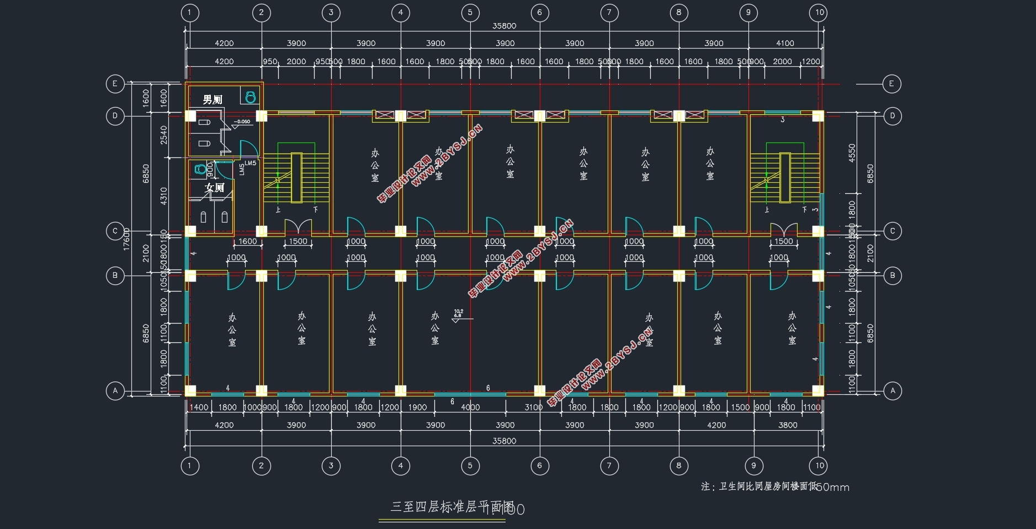1036x529 pixels.
Task: Click axis bubble B on right side
Action: click(892, 276)
